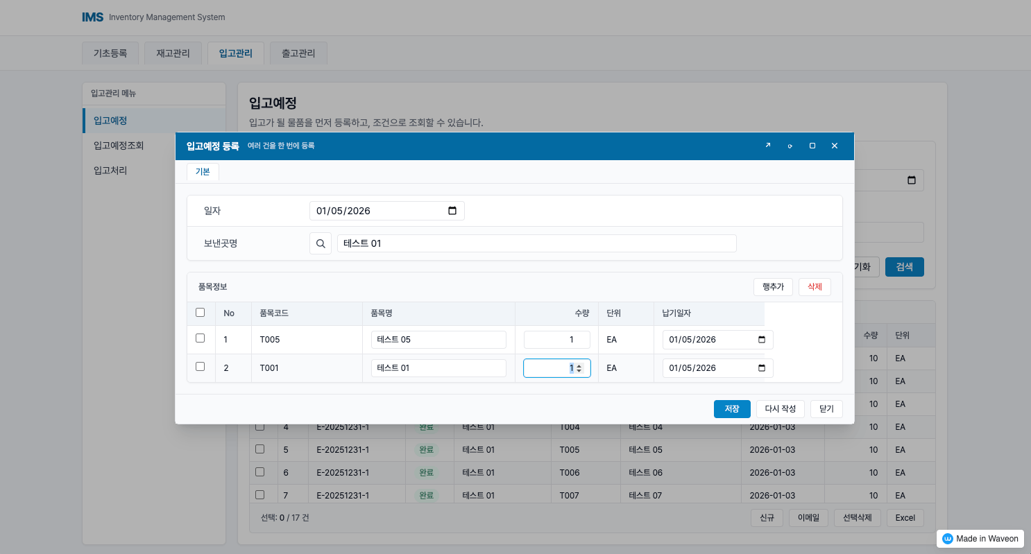The image size is (1031, 554).
Task: Click the pop-out arrow icon in dialog header
Action: tap(768, 146)
